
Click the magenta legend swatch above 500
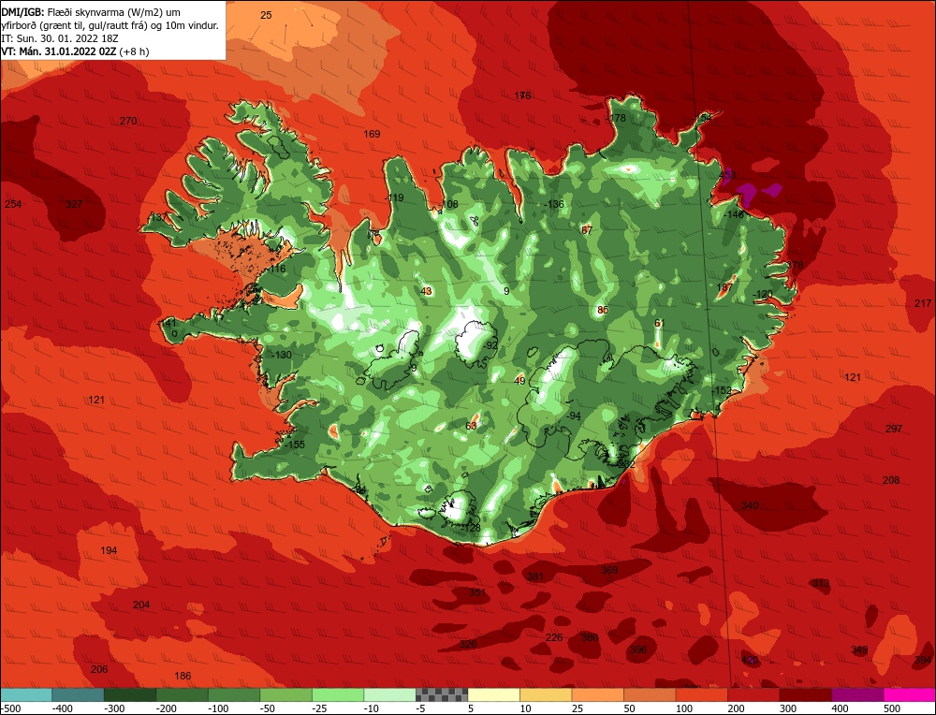click(x=909, y=694)
